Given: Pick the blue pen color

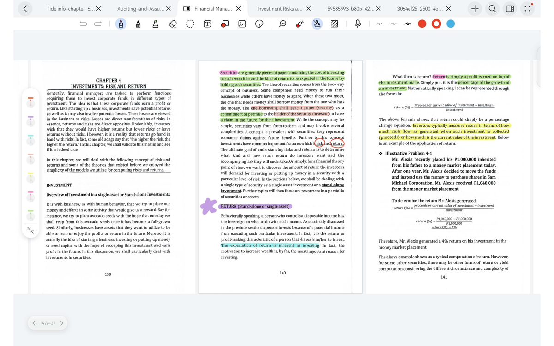Looking at the screenshot, I should (451, 24).
